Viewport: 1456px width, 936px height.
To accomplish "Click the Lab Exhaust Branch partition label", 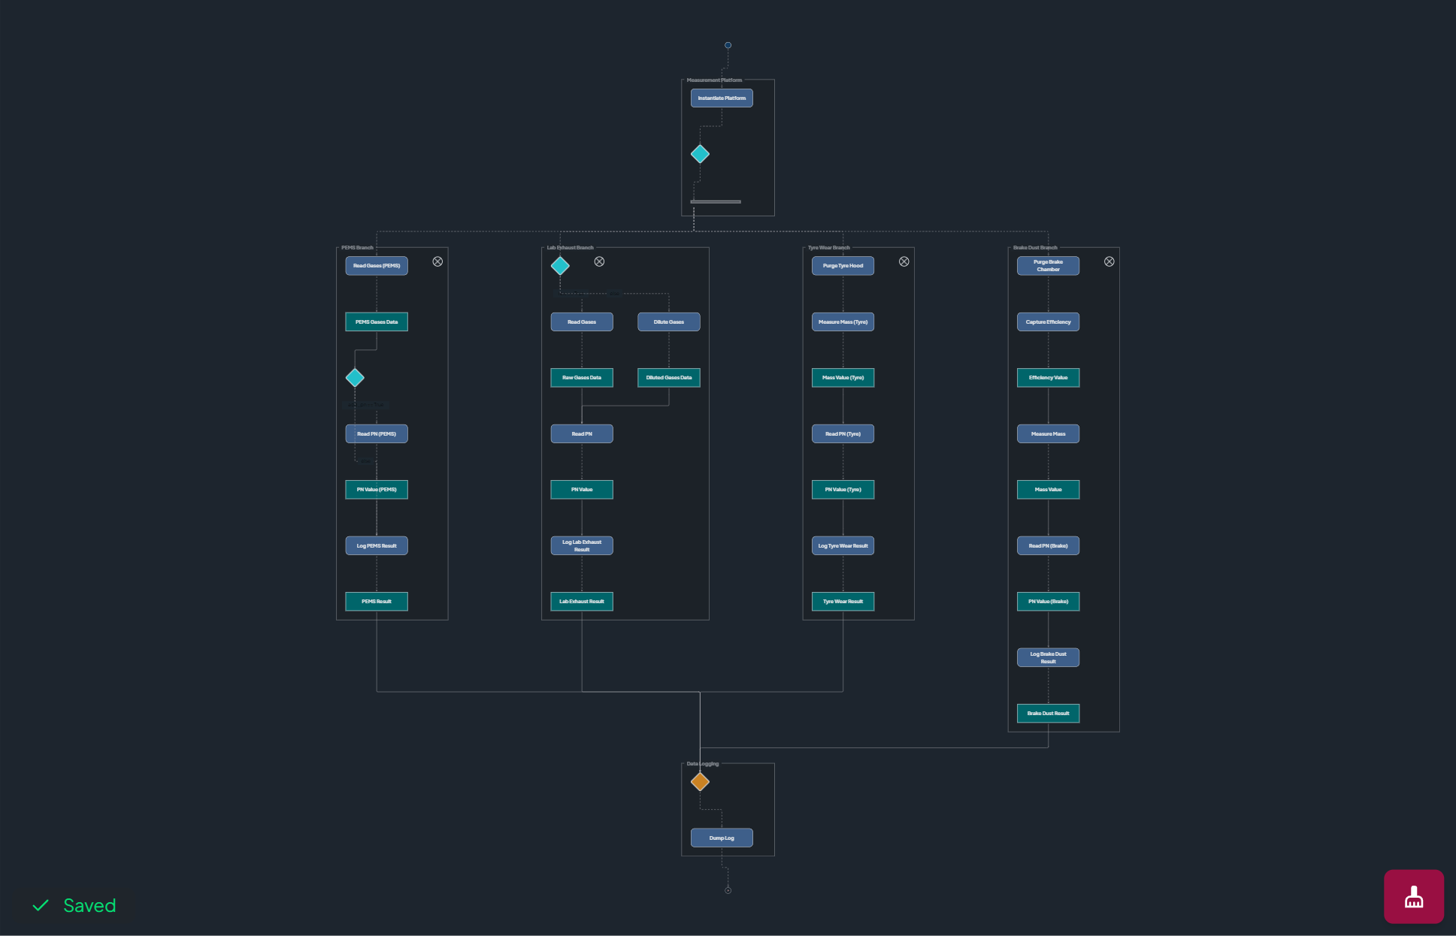I will 570,247.
